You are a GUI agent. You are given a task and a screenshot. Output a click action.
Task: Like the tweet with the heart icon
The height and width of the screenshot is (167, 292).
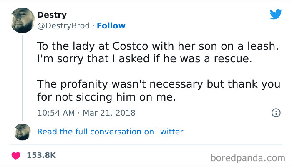pyautogui.click(x=17, y=155)
